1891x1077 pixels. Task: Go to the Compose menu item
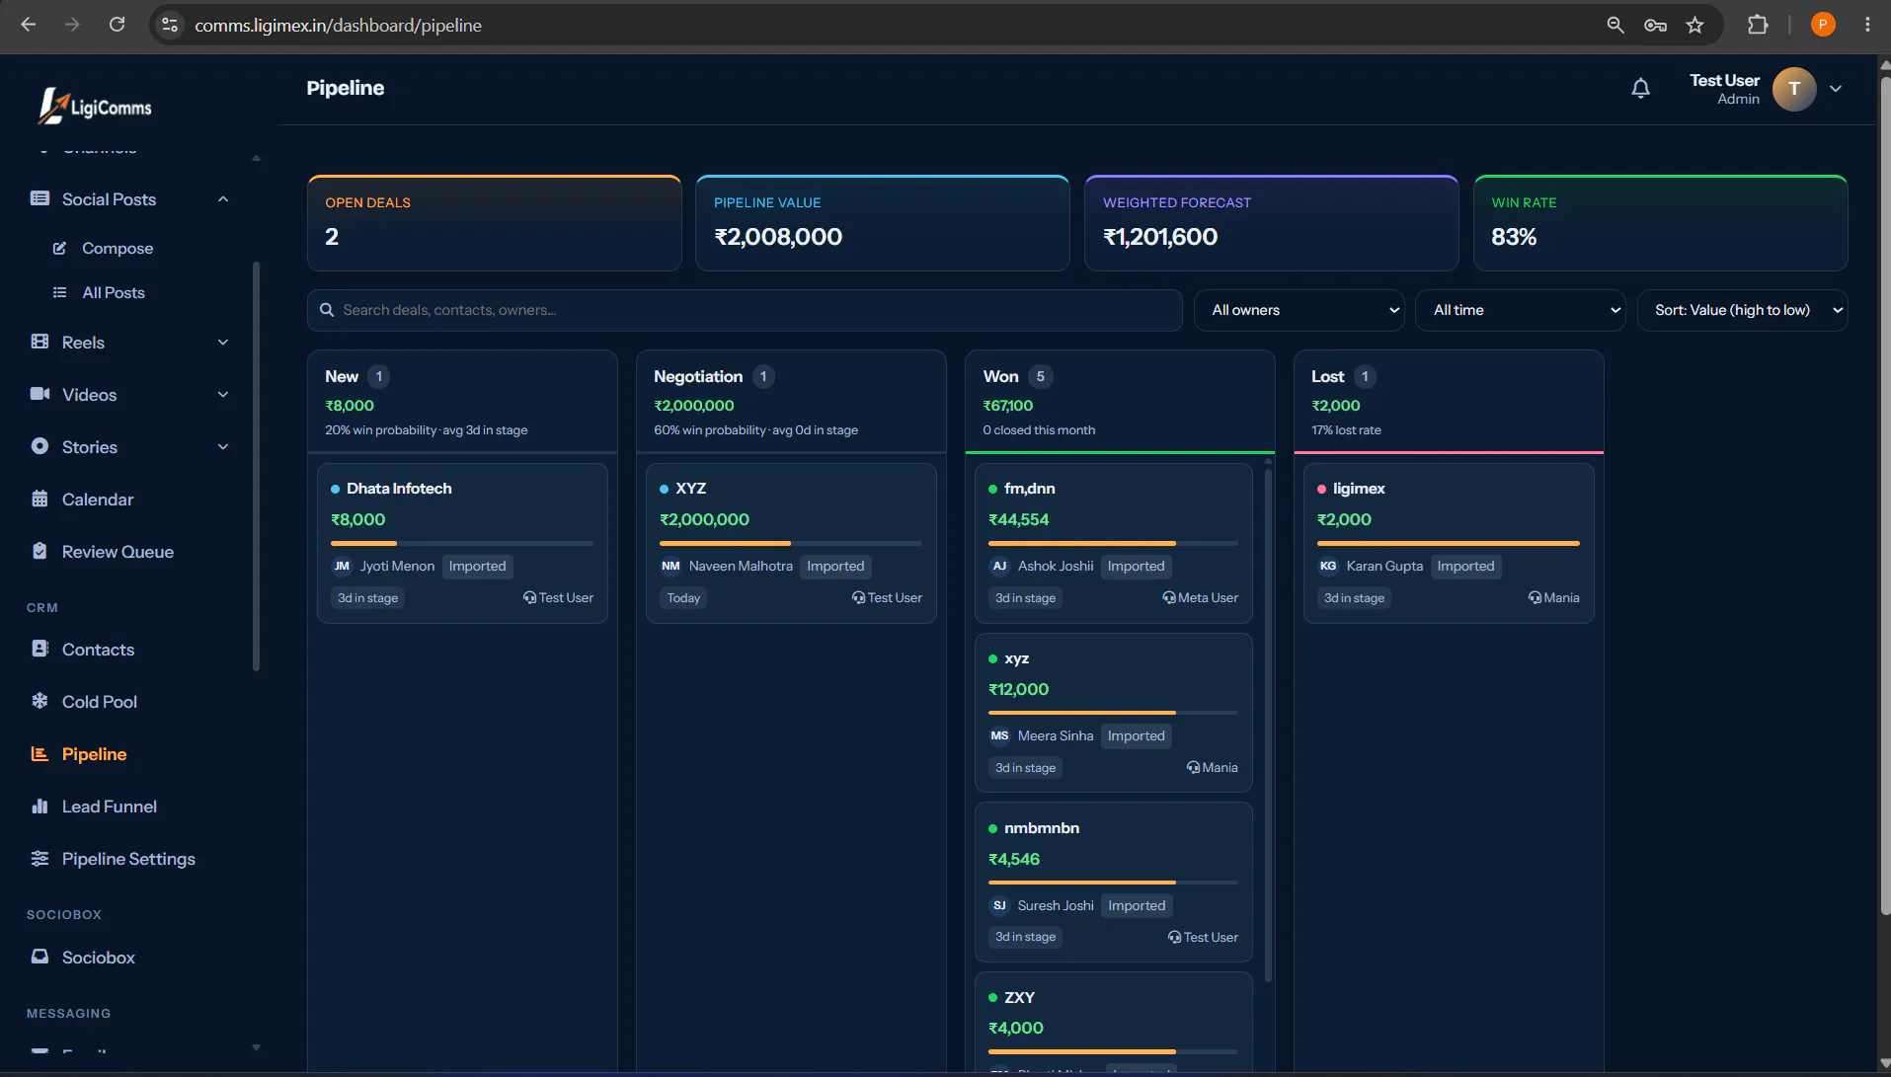pyautogui.click(x=118, y=248)
